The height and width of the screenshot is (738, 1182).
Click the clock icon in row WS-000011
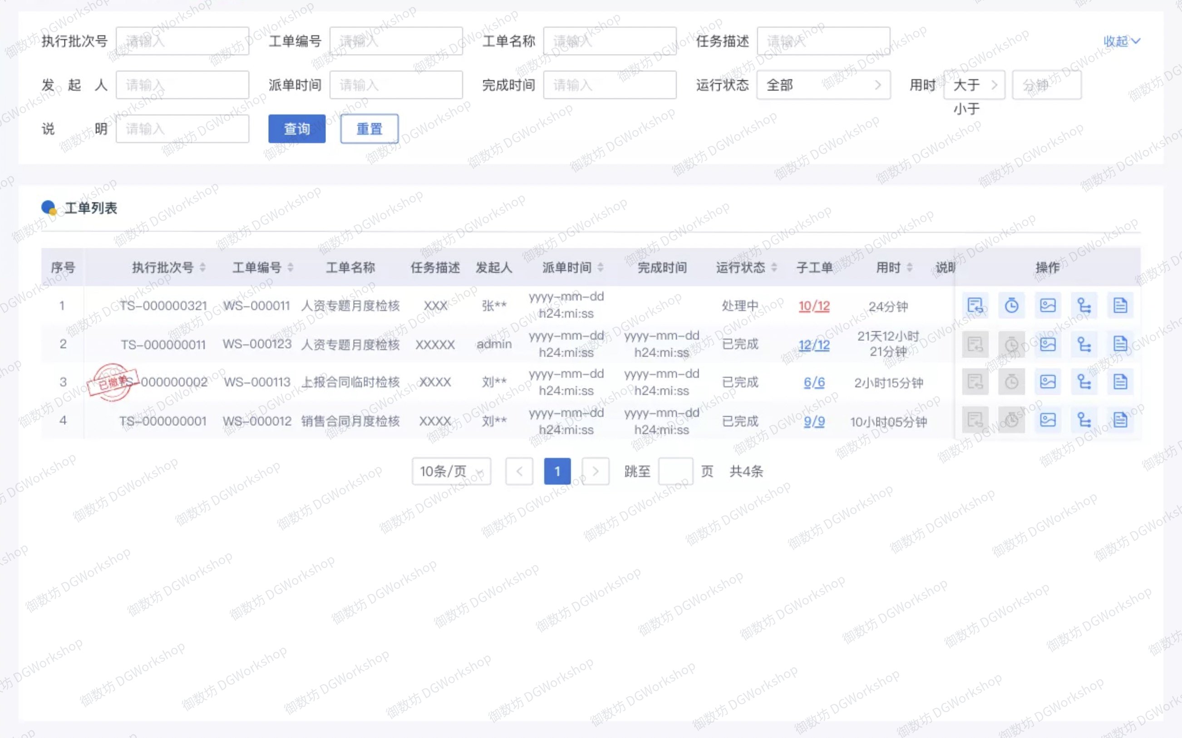pyautogui.click(x=1011, y=305)
